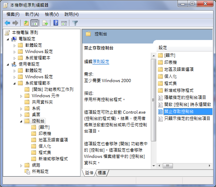Expand the 網路 tree node
The height and width of the screenshot is (187, 216).
pos(21,166)
